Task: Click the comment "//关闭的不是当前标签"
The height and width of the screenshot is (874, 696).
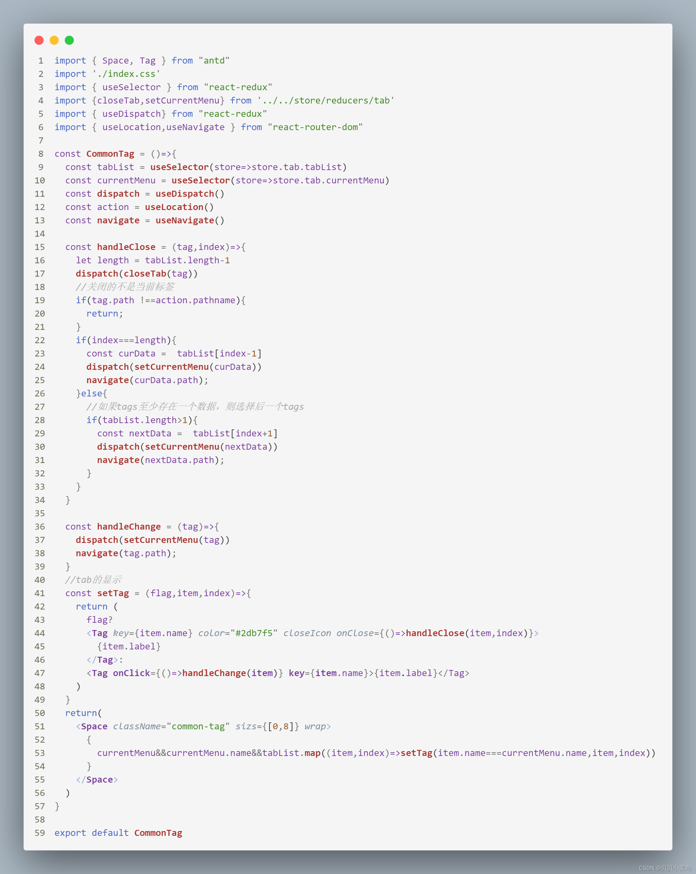Action: [125, 287]
